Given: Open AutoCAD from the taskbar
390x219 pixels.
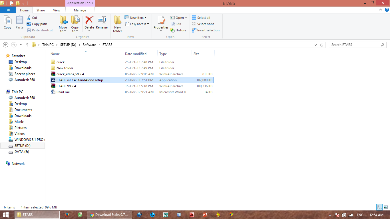Looking at the screenshot, I should (192, 215).
